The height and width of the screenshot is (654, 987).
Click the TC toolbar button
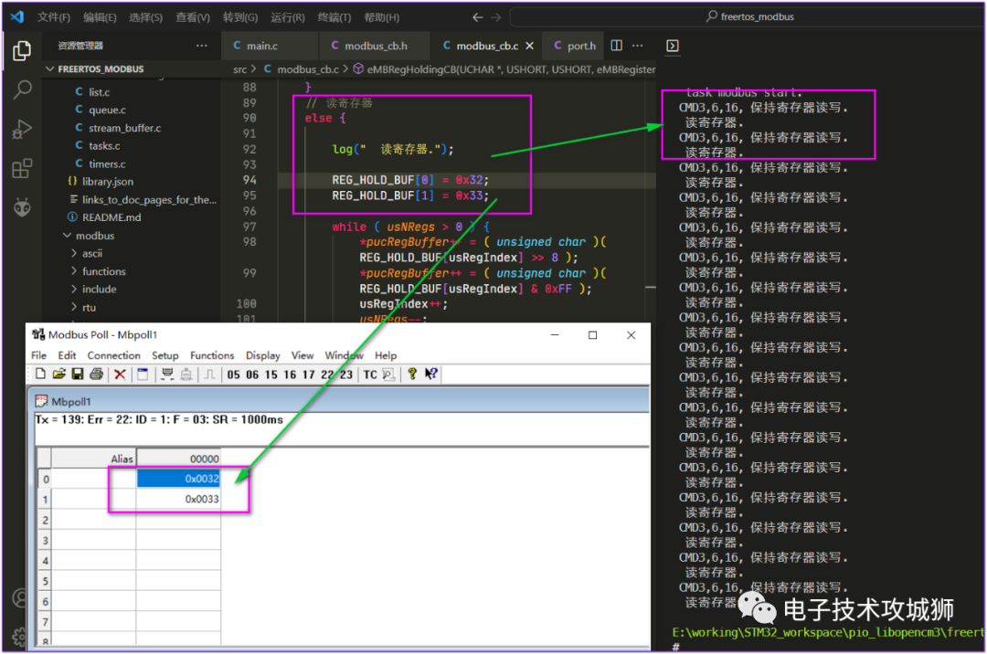click(370, 374)
